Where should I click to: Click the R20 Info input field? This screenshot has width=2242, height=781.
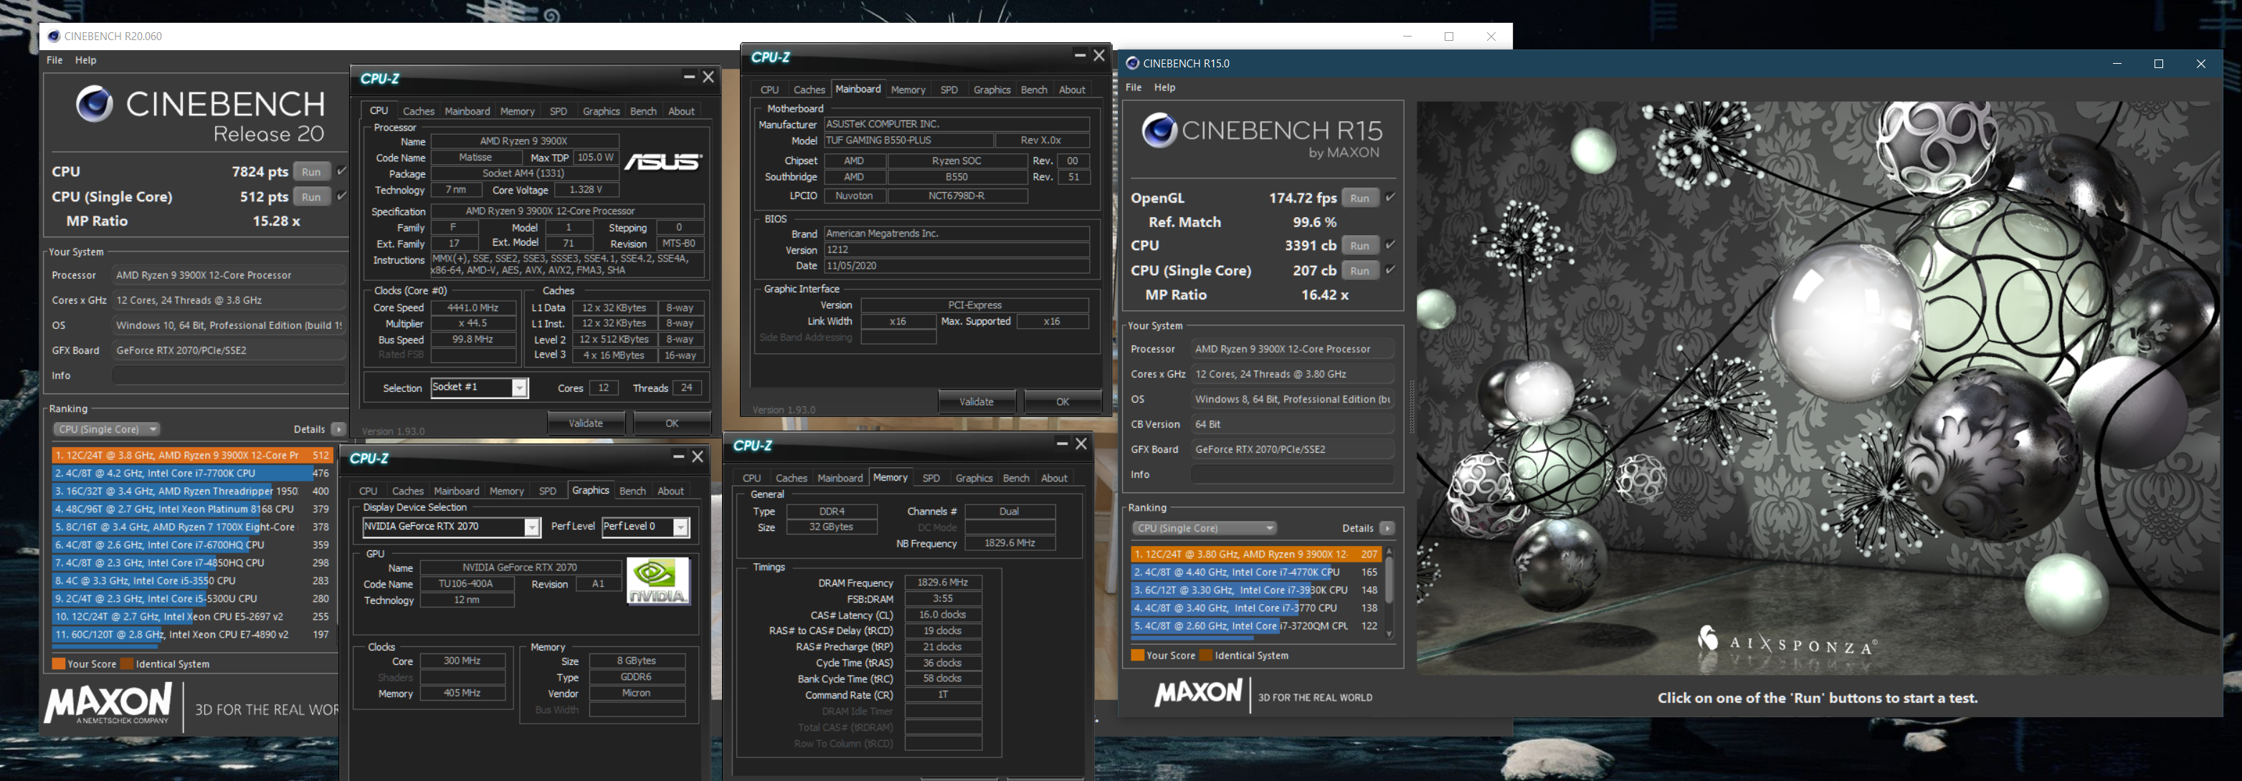click(229, 375)
